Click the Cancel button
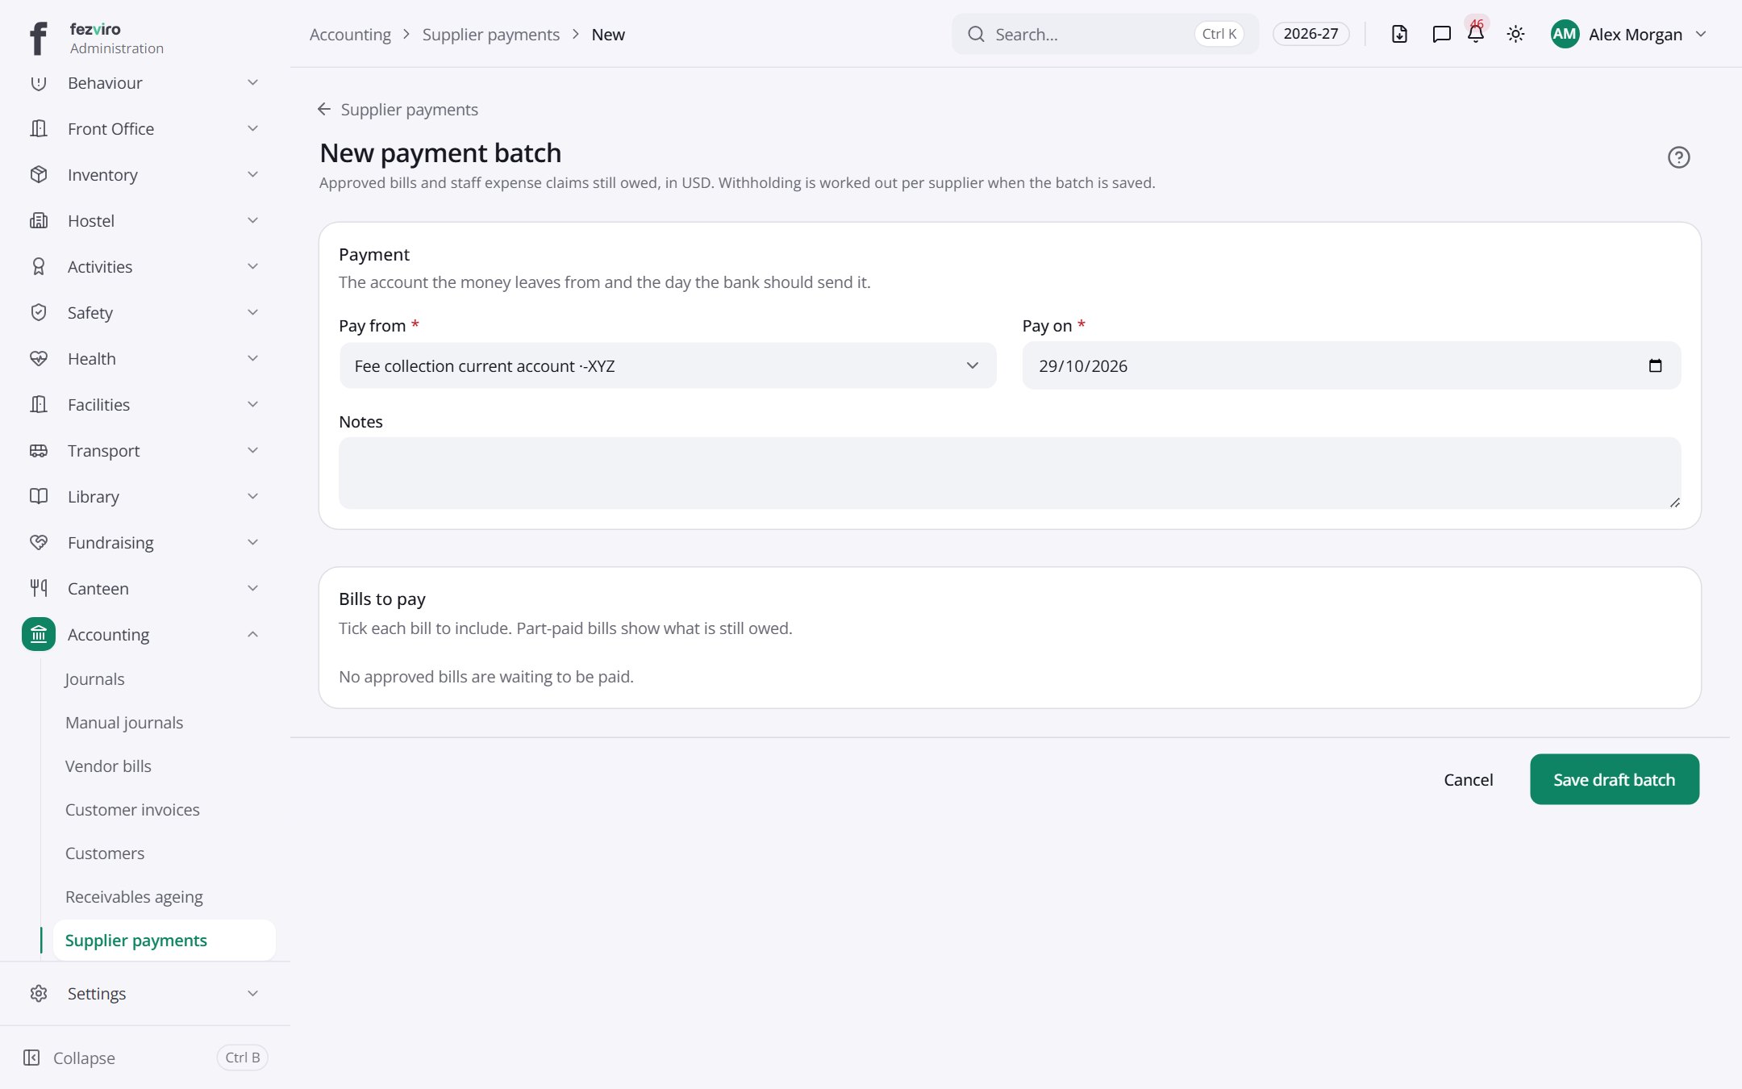This screenshot has width=1742, height=1089. point(1468,779)
